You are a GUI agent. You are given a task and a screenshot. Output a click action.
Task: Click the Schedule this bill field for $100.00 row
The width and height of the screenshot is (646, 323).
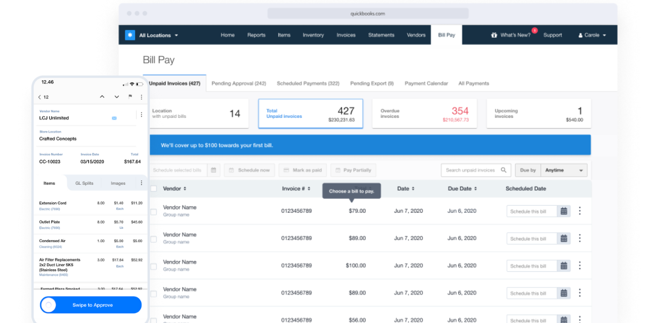pyautogui.click(x=532, y=266)
